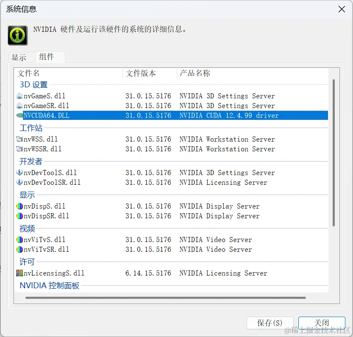Click the 许可 group header
This screenshot has width=353, height=337.
click(x=27, y=262)
